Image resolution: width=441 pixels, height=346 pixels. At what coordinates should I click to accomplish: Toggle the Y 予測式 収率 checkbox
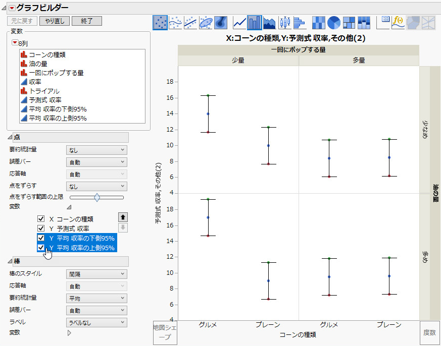pyautogui.click(x=41, y=228)
